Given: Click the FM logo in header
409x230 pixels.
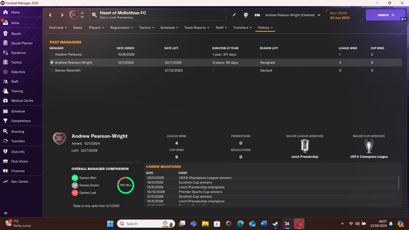Looking at the screenshot, I should pos(257,15).
